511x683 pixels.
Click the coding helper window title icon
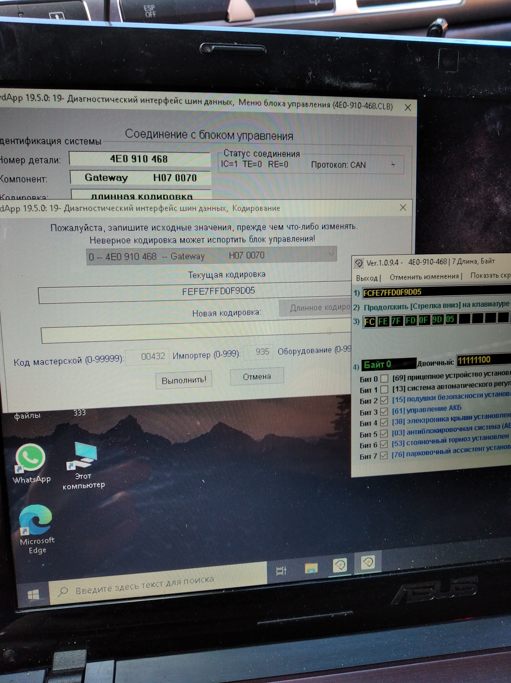coord(359,264)
